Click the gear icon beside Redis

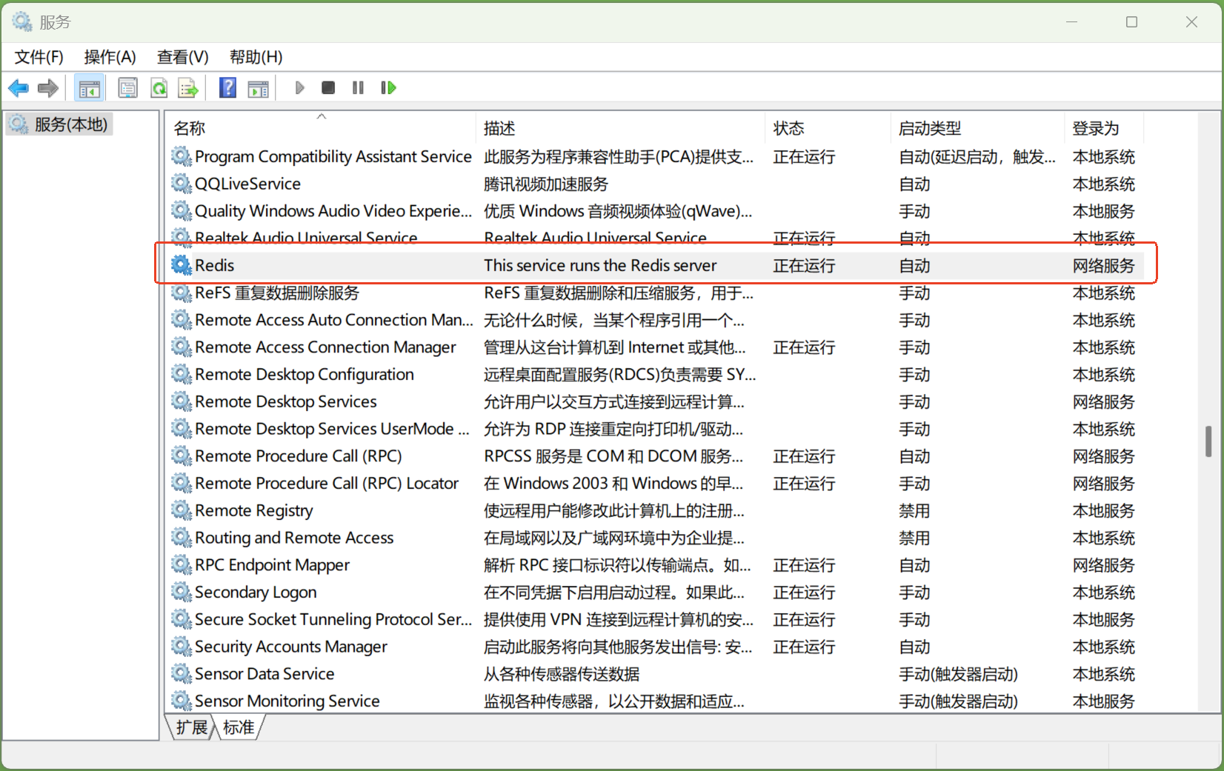[x=182, y=264]
